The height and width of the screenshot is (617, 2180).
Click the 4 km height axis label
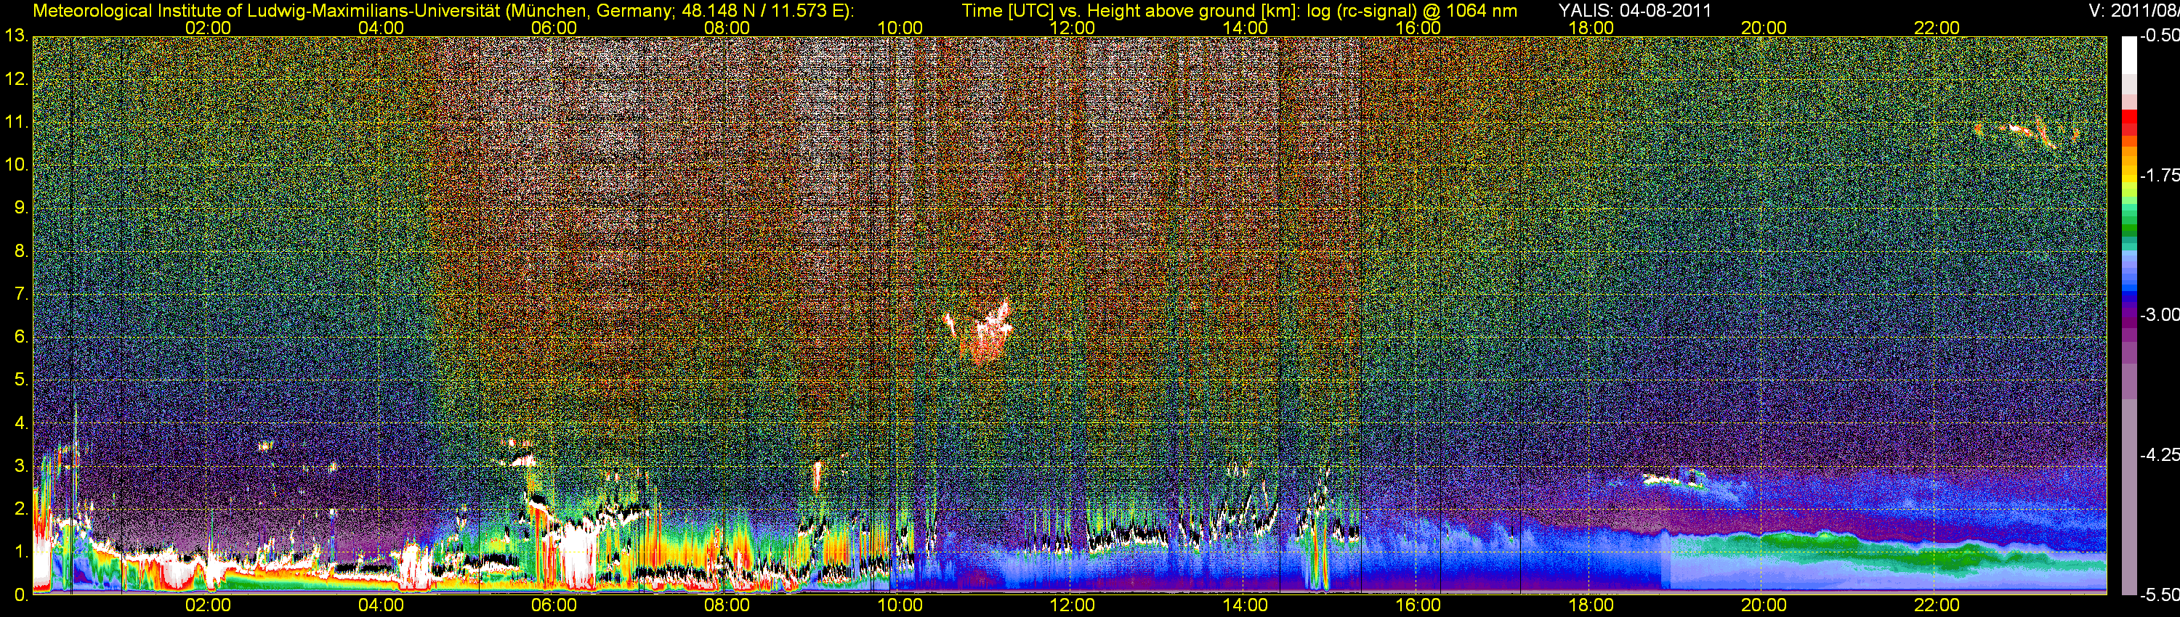tap(20, 423)
